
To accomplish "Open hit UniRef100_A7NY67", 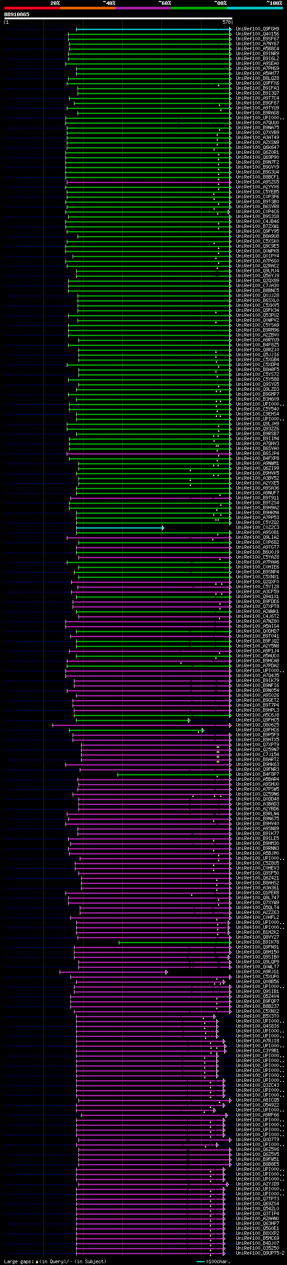I will 257,44.
